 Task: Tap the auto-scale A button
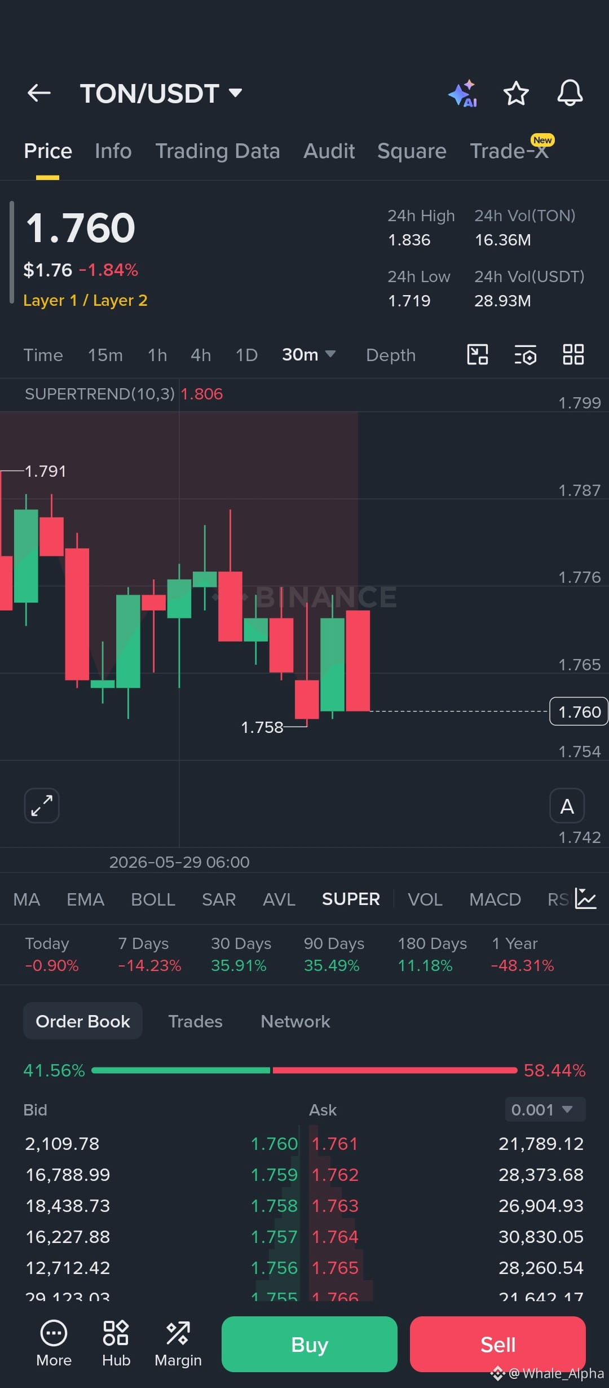pos(567,806)
